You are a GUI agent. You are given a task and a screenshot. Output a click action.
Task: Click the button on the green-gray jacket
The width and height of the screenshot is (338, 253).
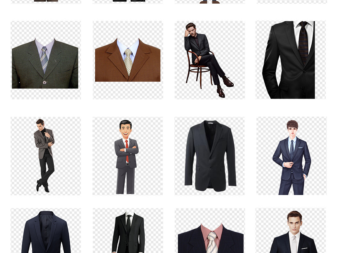[x=45, y=82]
